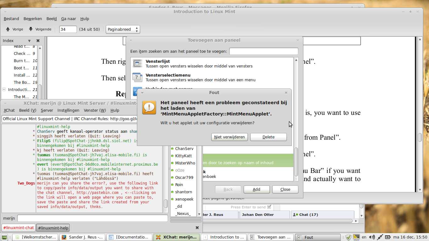The width and height of the screenshot is (429, 241).
Task: Click the document viewer vertical scrollbar handle
Action: [420, 137]
